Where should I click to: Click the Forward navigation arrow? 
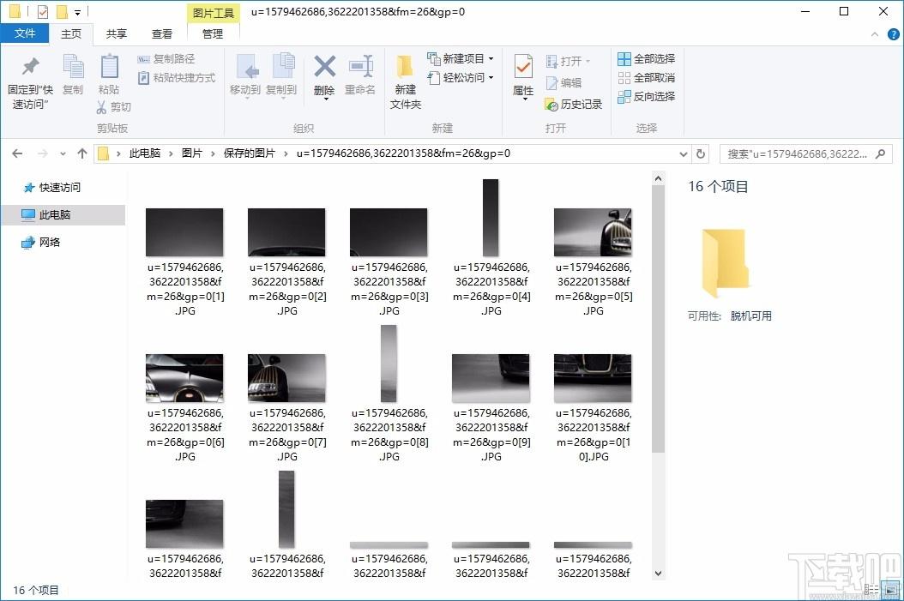point(43,153)
